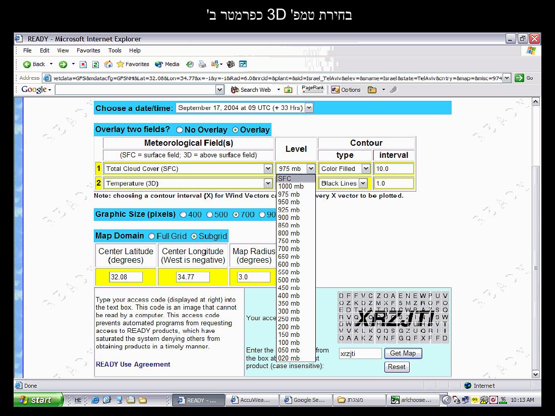The height and width of the screenshot is (416, 555).
Task: Choose SFC in level list
Action: [x=296, y=179]
